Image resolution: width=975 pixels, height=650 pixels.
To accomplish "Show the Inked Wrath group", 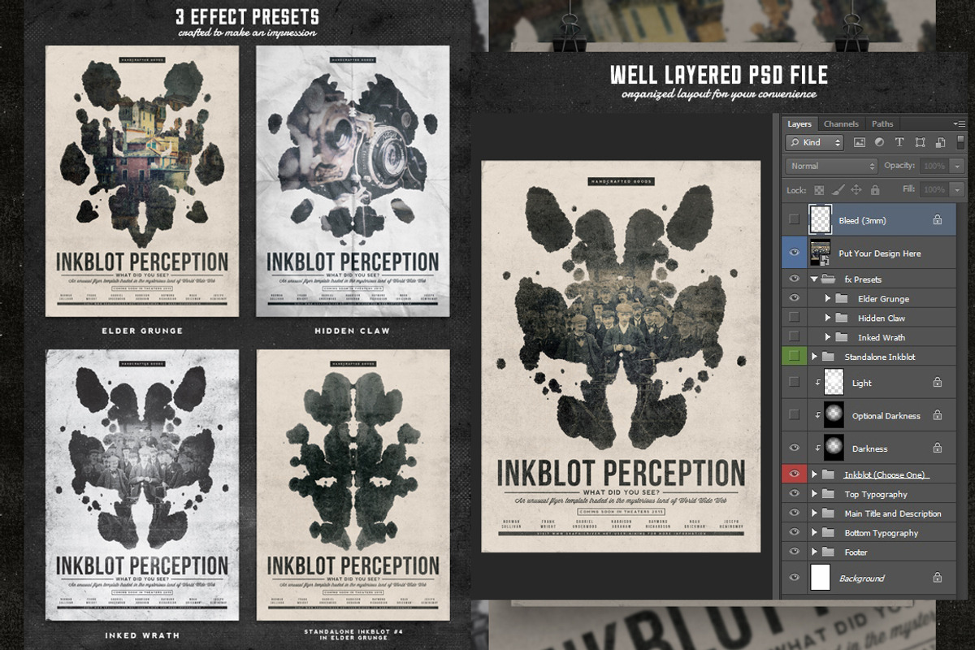I will tap(794, 337).
